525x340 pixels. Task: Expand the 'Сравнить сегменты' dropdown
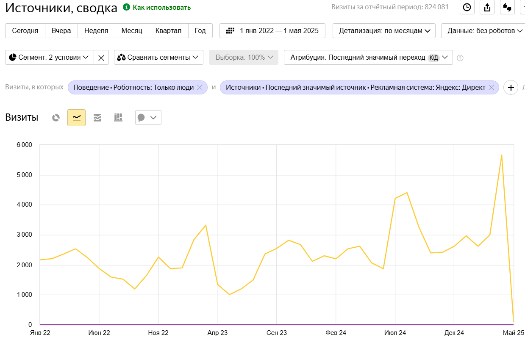158,58
